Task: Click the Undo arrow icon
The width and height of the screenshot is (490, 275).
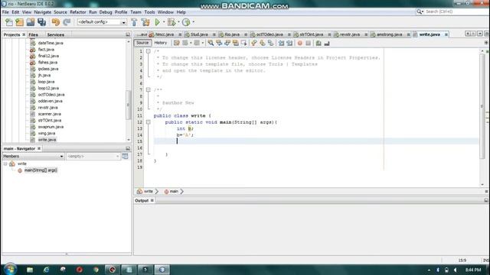Action: tap(56, 22)
